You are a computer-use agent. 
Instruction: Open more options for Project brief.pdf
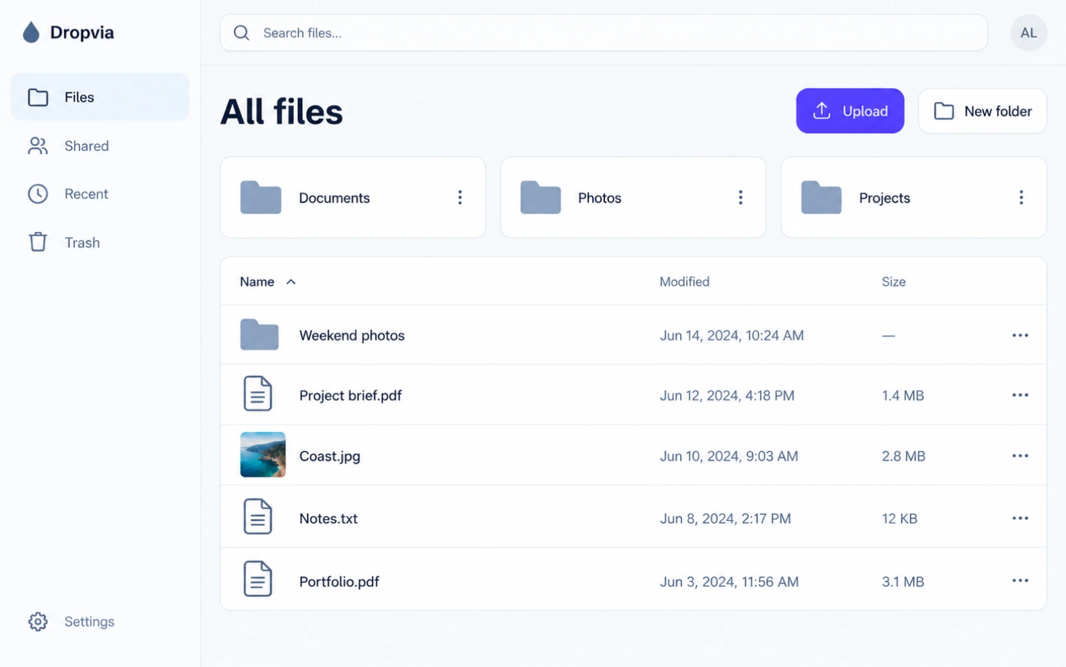[x=1020, y=395]
